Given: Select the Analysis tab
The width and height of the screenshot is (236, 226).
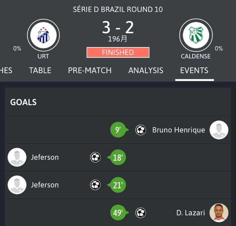Looking at the screenshot, I should (146, 70).
